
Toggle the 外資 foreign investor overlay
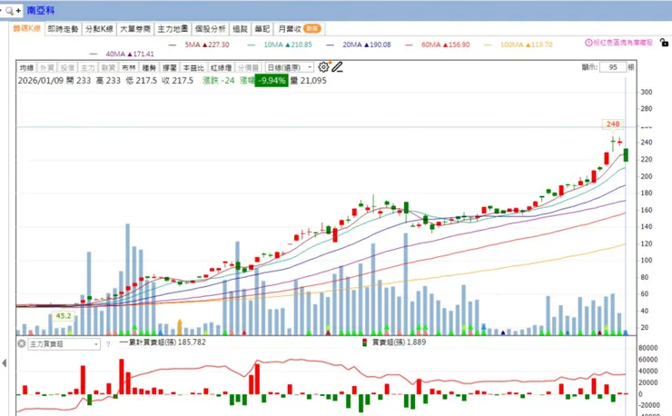point(47,68)
